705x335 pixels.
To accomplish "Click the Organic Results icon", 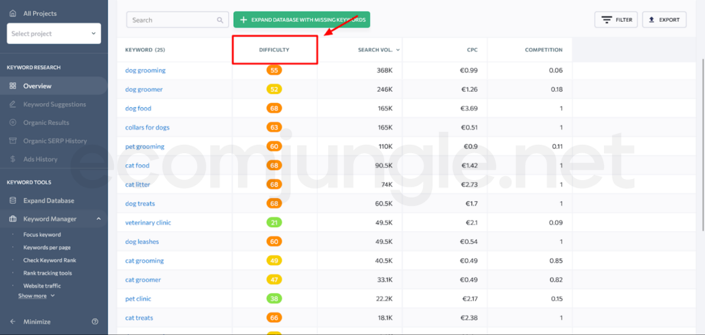I will pos(13,123).
